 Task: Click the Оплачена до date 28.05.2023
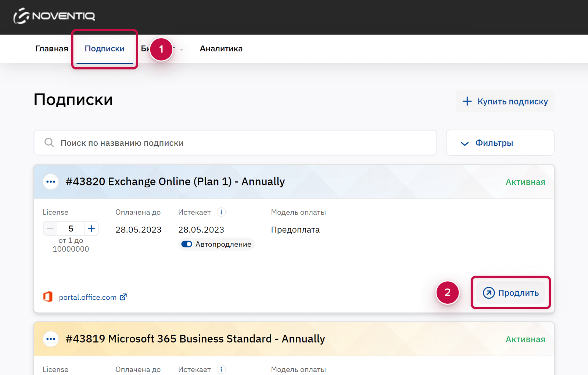pyautogui.click(x=138, y=230)
